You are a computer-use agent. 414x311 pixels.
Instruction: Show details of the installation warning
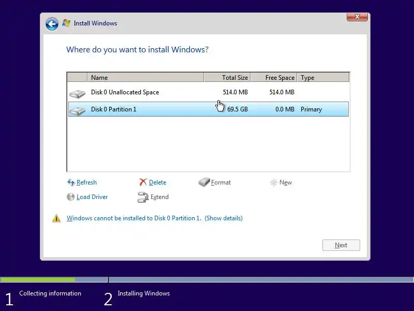click(224, 218)
